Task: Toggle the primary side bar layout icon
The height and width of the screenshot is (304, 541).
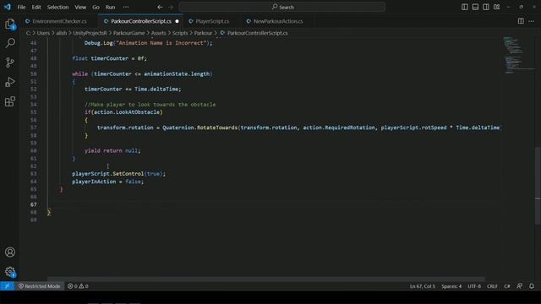Action: [465, 7]
